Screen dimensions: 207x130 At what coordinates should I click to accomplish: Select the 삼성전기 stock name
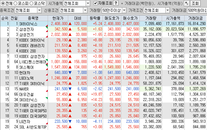27,35
